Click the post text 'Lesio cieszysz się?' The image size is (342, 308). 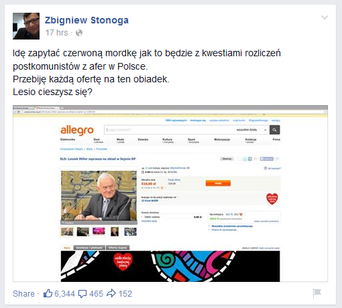(52, 92)
